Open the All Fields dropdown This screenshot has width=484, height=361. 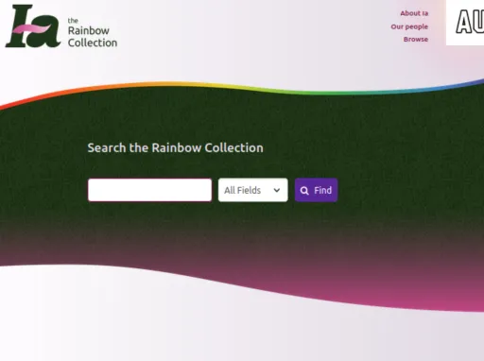(252, 190)
